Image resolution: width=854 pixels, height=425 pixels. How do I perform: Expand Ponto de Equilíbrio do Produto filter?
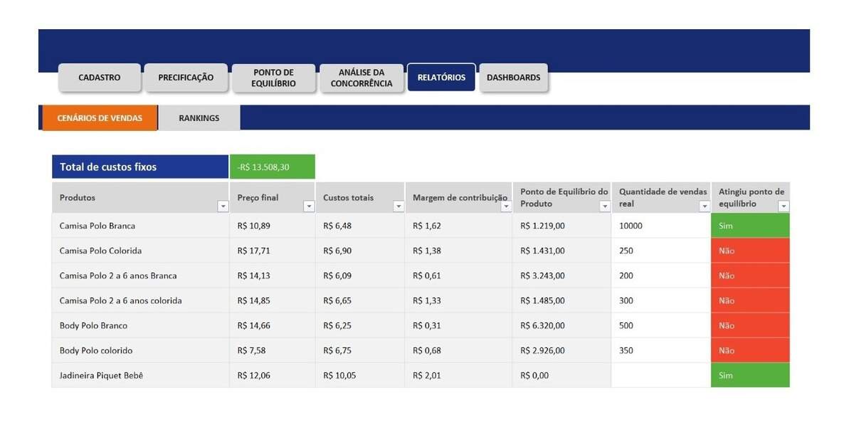pyautogui.click(x=605, y=206)
